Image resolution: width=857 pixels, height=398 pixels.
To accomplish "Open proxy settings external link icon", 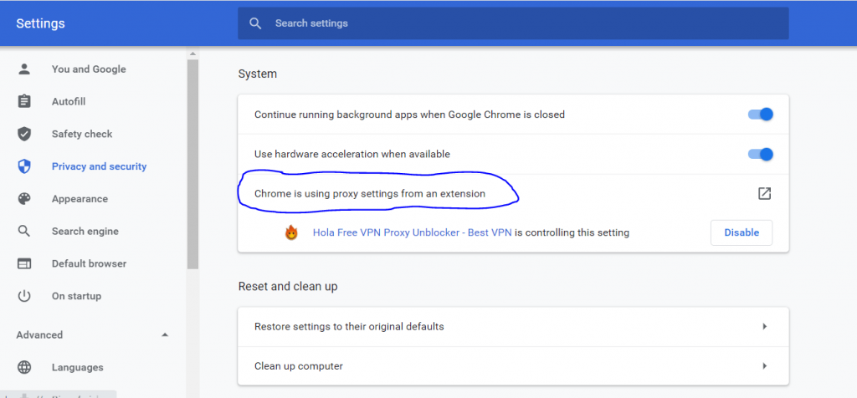I will [x=764, y=194].
